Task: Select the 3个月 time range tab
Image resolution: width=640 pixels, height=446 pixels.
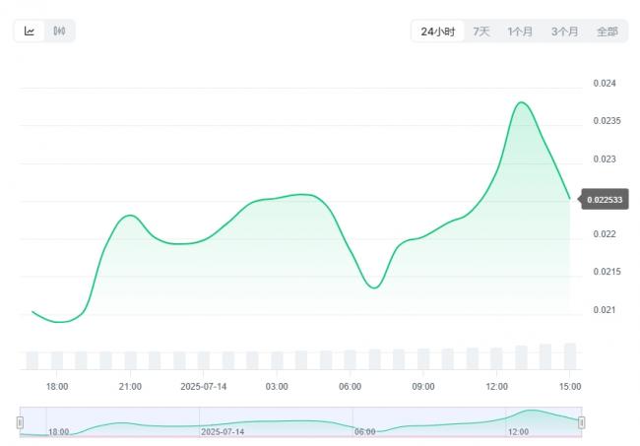Action: [x=564, y=32]
